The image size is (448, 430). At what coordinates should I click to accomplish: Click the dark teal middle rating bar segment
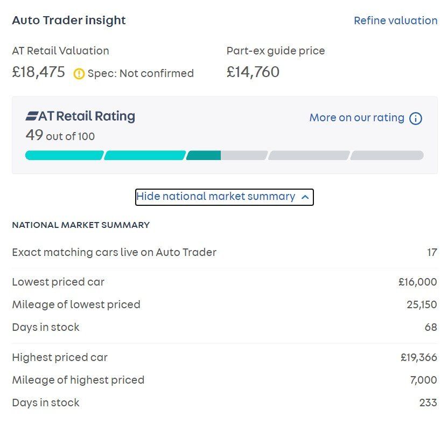204,156
